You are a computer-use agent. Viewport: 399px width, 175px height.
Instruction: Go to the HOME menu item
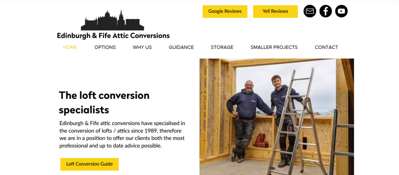click(70, 47)
